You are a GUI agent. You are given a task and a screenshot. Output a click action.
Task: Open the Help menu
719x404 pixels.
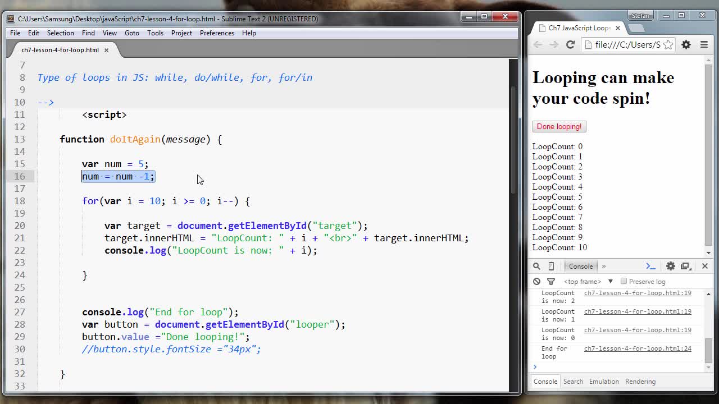tap(249, 33)
